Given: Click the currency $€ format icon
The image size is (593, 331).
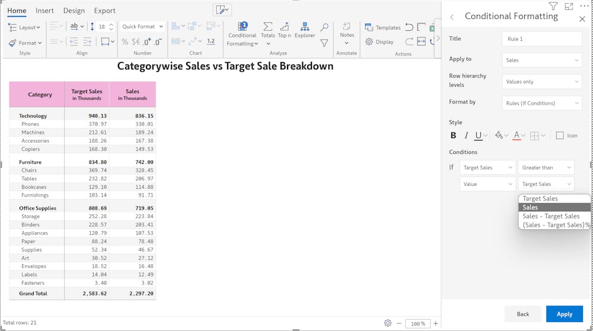Looking at the screenshot, I should click(x=136, y=42).
